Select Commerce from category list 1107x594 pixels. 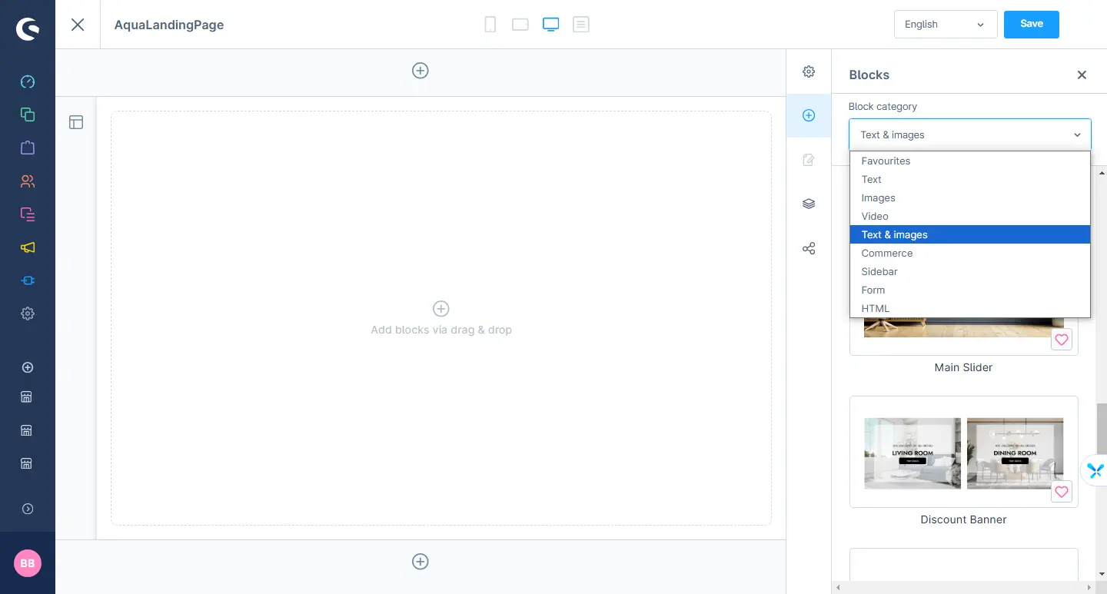(887, 253)
